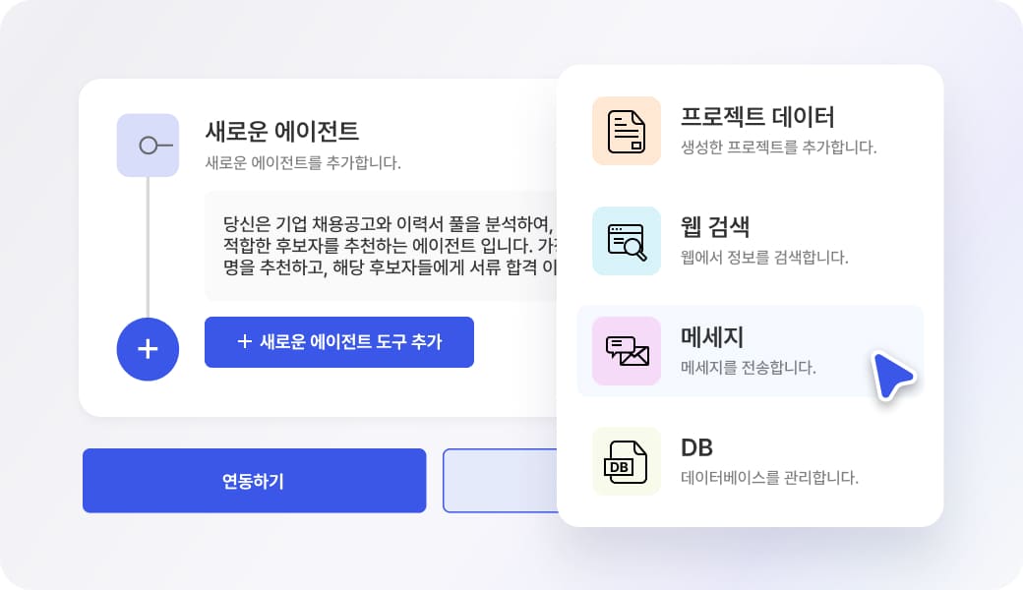Pick the DB option title
Image resolution: width=1023 pixels, height=590 pixels.
(696, 447)
